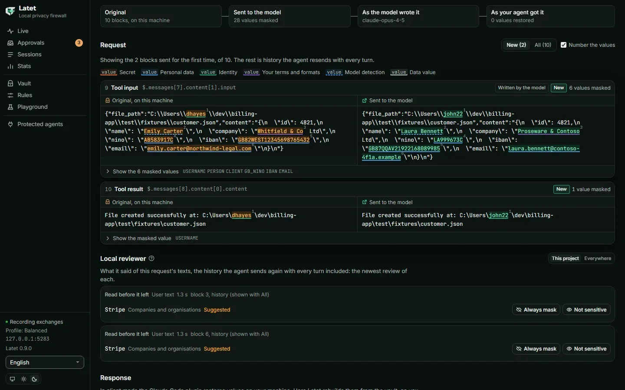Click the Protected agents plug icon

click(10, 124)
